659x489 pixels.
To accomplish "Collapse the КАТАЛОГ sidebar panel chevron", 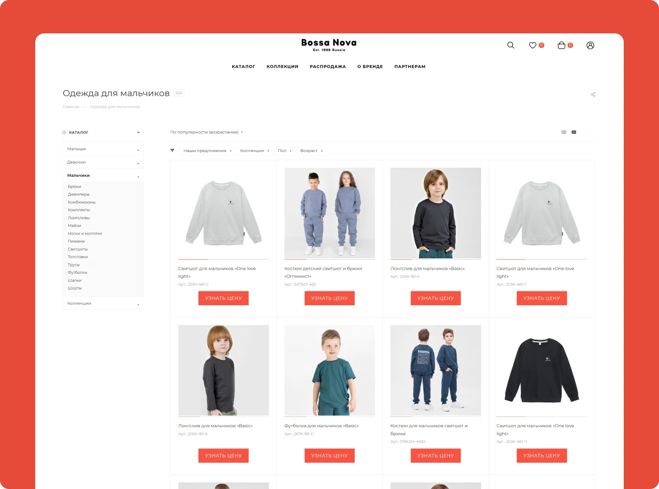I will [138, 132].
